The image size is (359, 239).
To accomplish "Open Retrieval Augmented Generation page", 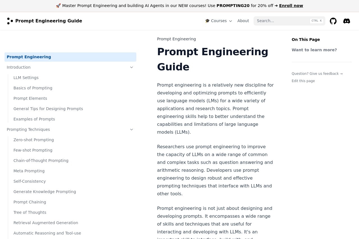I will click(x=46, y=223).
